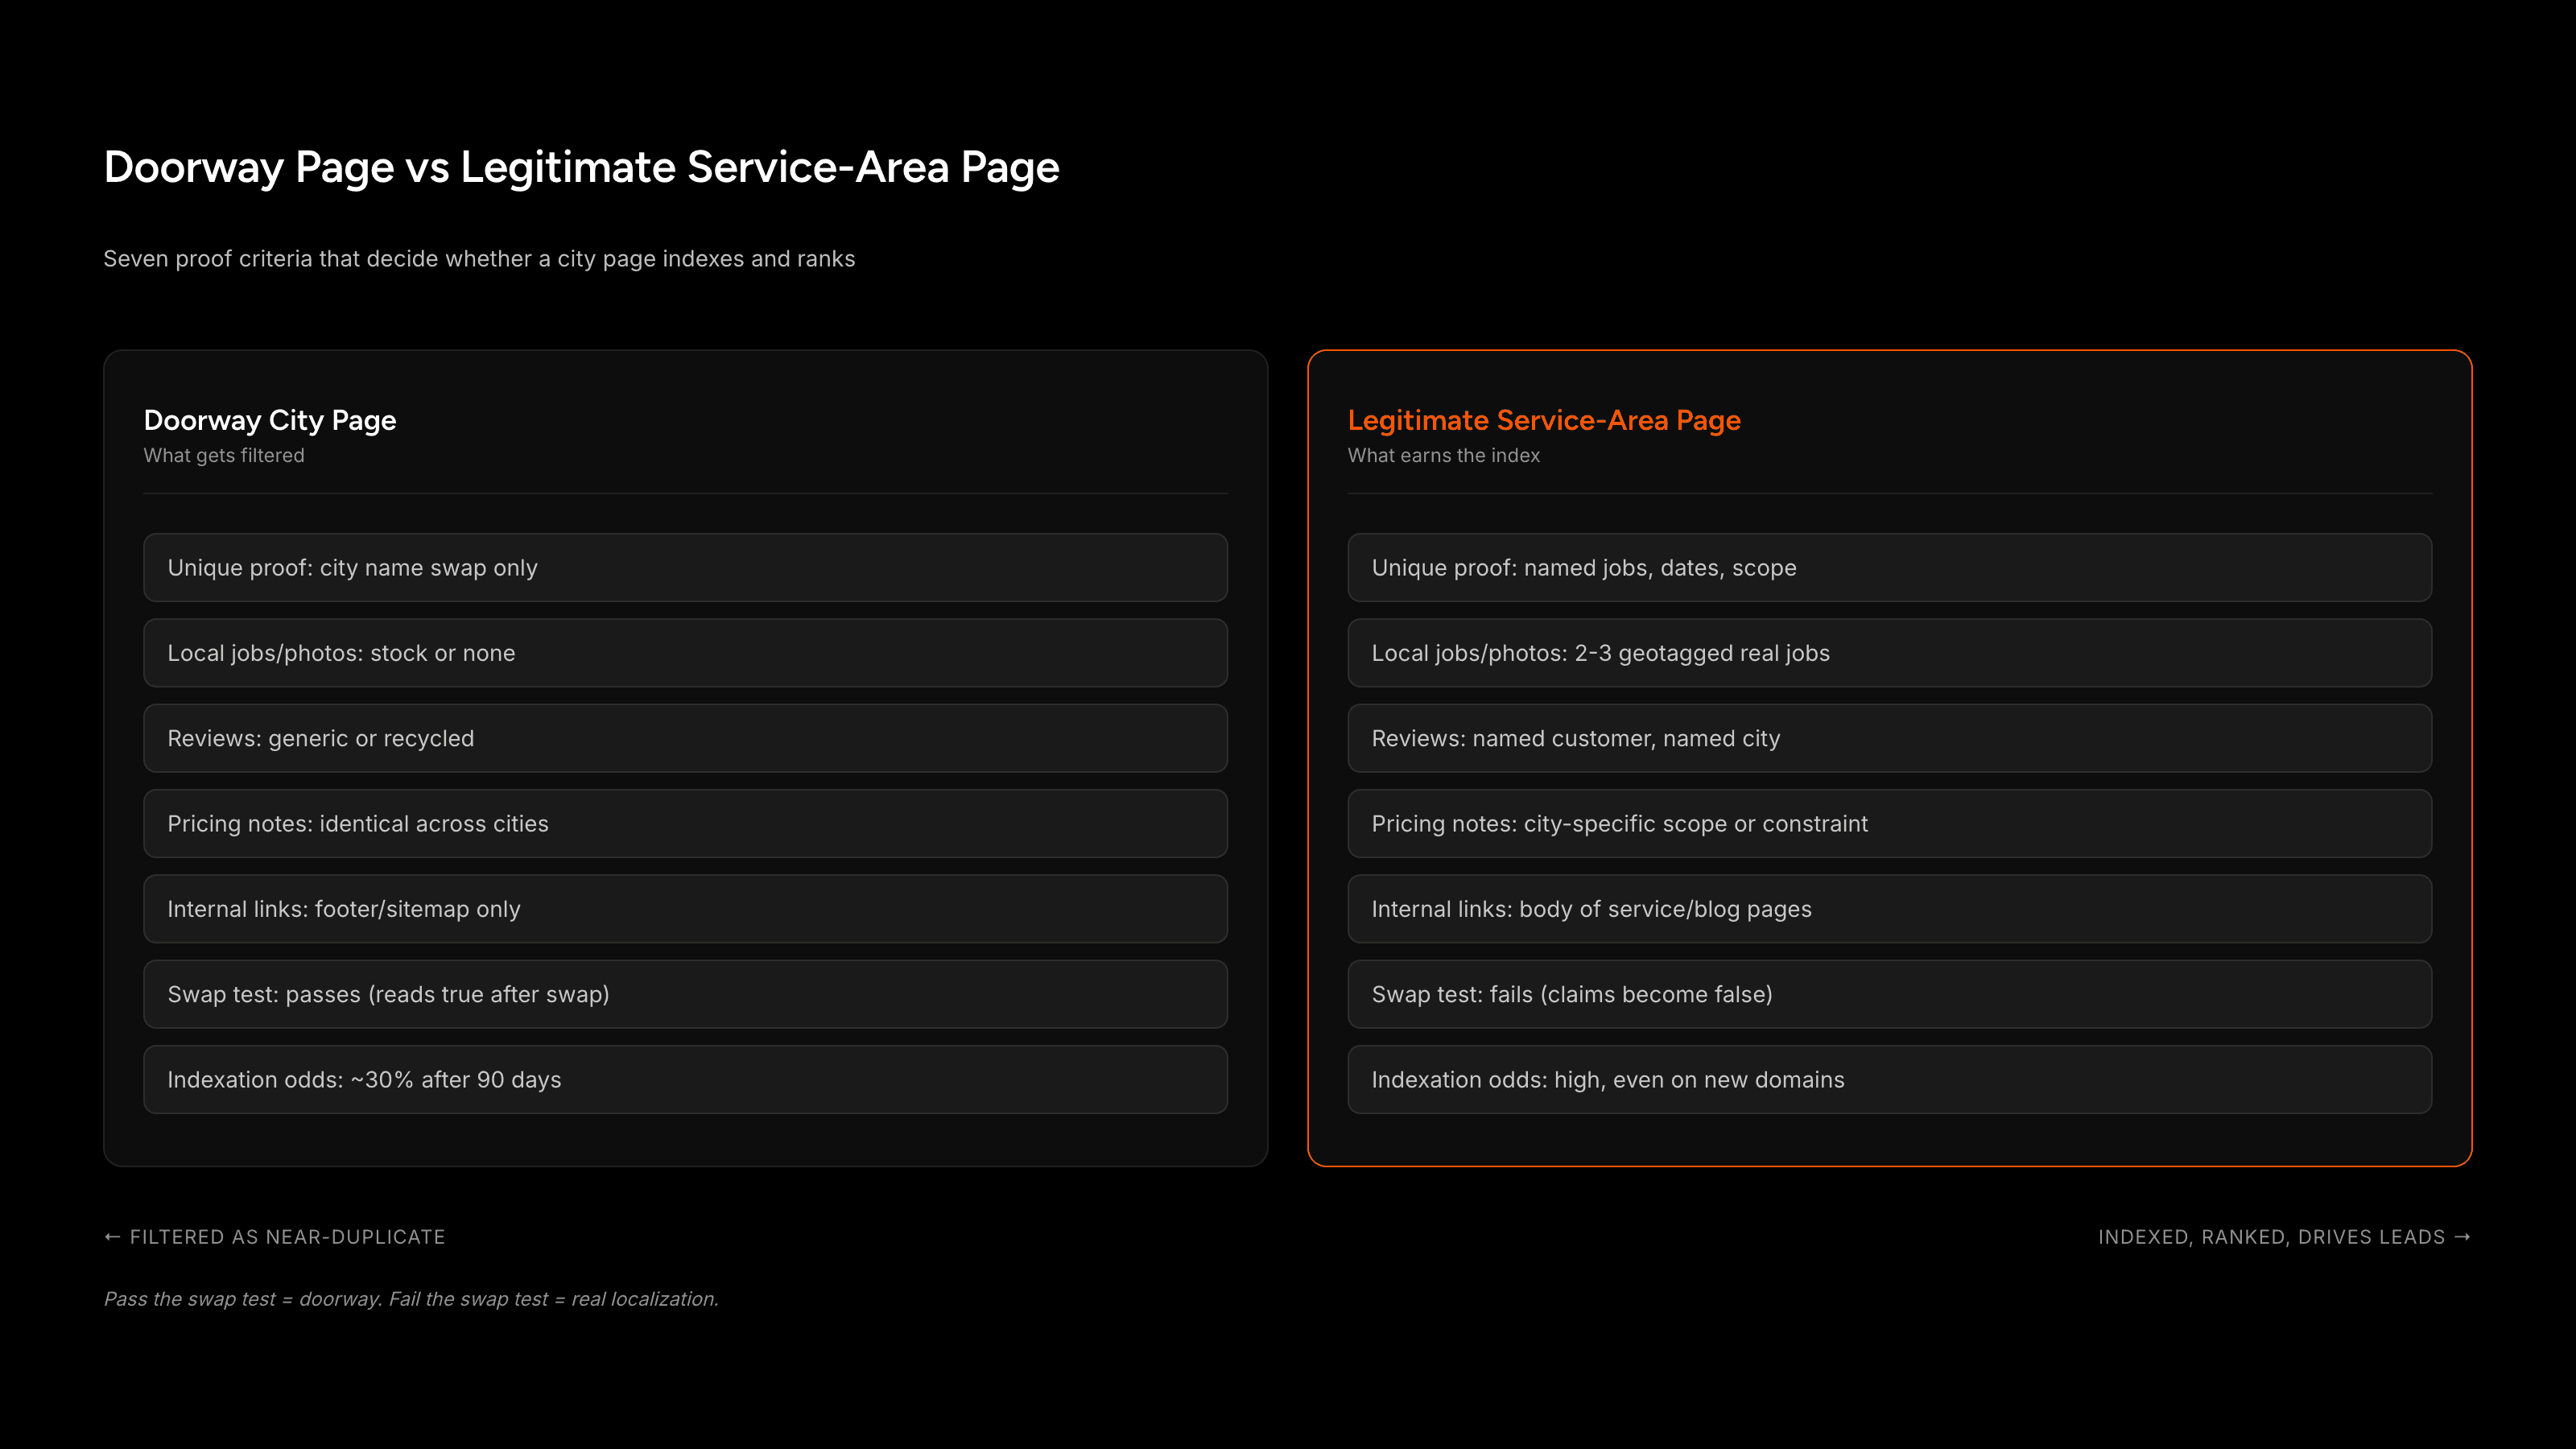This screenshot has width=2576, height=1449.
Task: Select row 'Unique proof: city name swap only'
Action: point(686,567)
